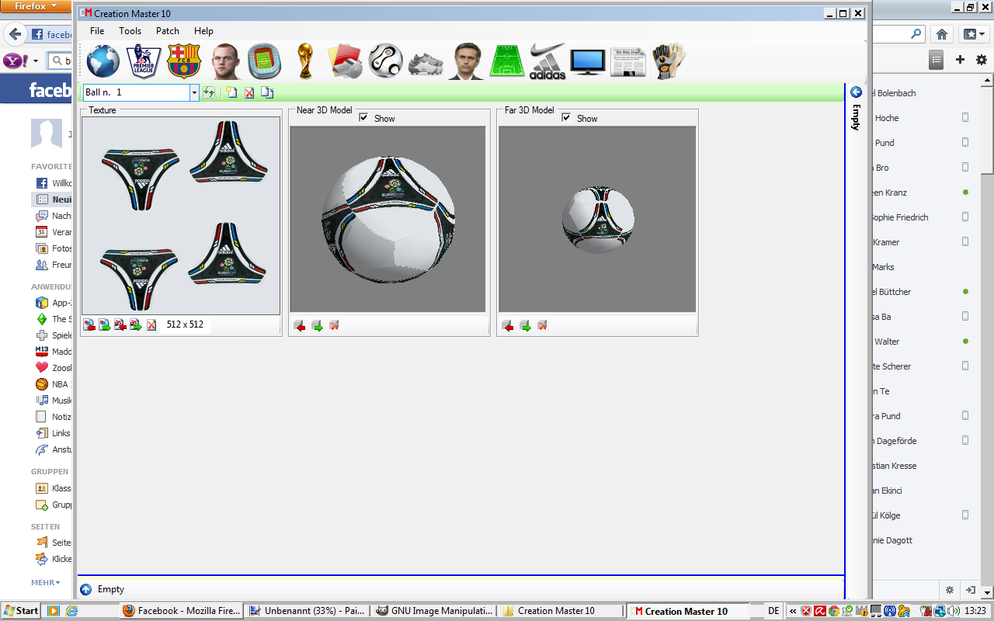Open the goalkeeper gloves icon

pos(669,61)
